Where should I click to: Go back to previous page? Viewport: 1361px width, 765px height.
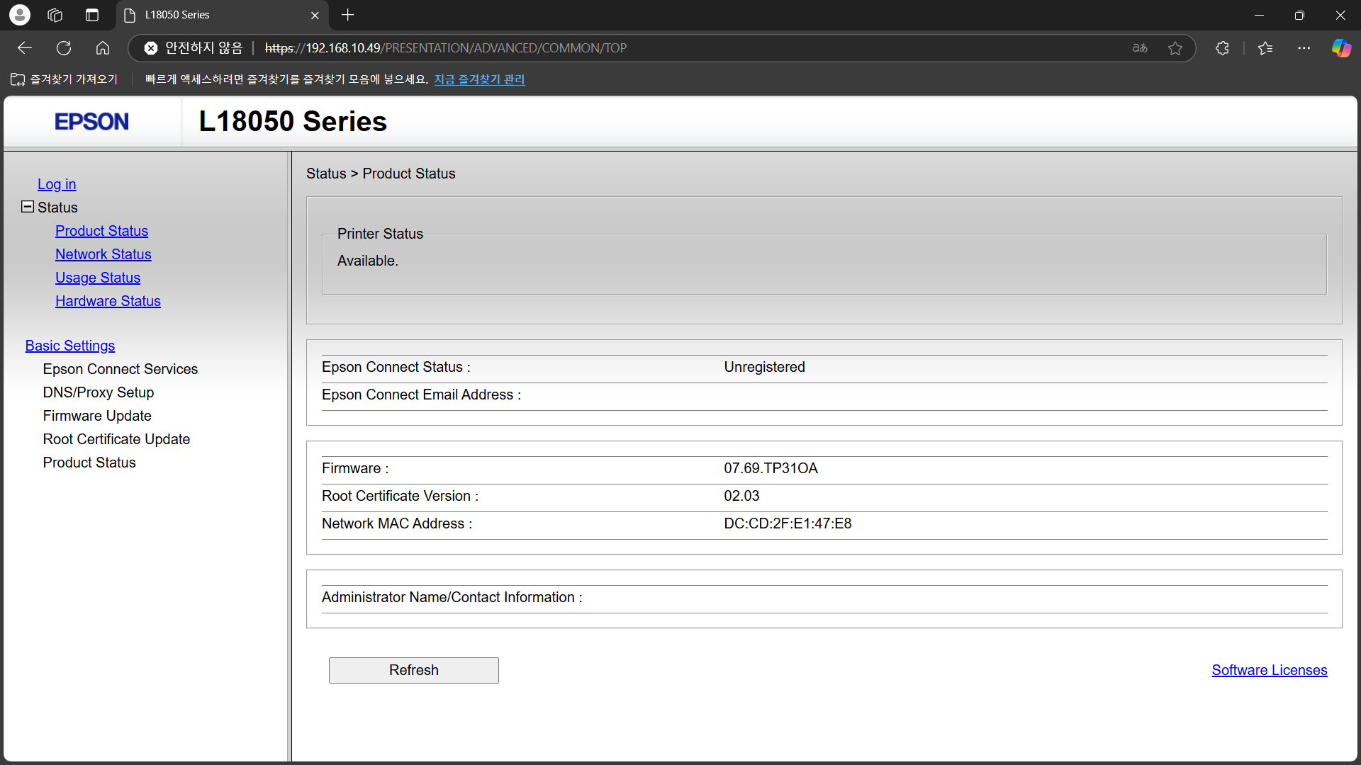[25, 48]
